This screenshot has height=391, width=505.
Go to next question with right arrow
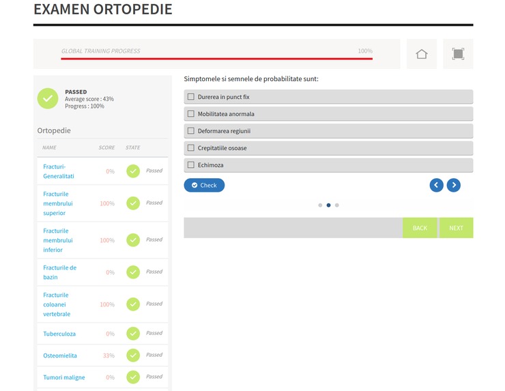coord(453,185)
